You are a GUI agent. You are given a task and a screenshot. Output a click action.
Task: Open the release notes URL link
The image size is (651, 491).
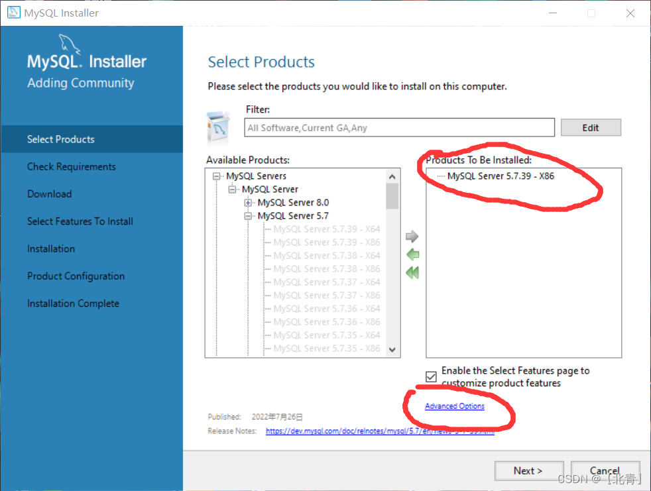(380, 431)
